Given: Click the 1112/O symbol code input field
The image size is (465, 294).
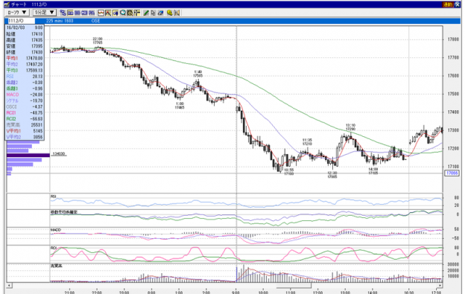Looking at the screenshot, I should pyautogui.click(x=21, y=21).
